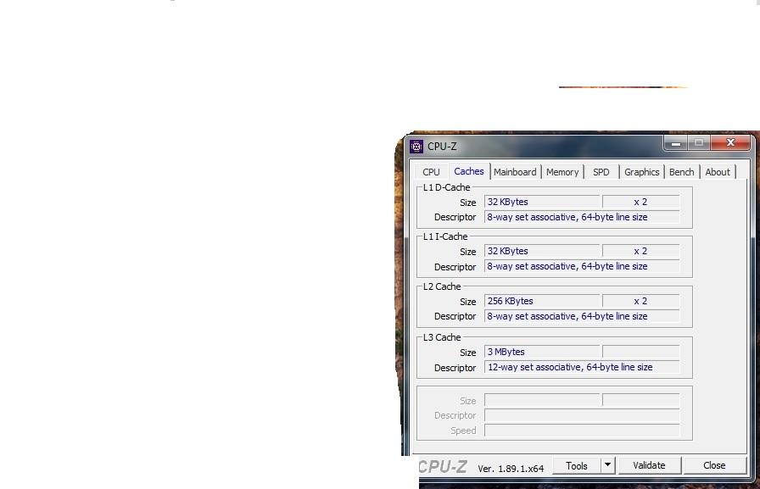Select the L1 I-Cache size '32 KBytes' field
This screenshot has width=760, height=489.
[542, 251]
